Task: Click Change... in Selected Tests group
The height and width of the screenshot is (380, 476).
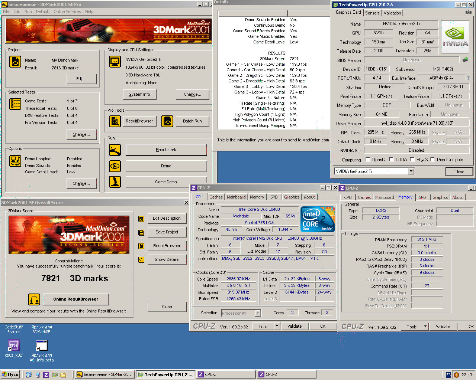Action: point(81,134)
